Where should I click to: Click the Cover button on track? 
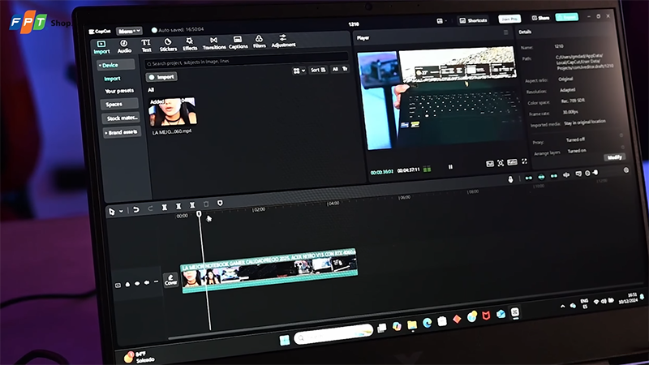coord(170,280)
